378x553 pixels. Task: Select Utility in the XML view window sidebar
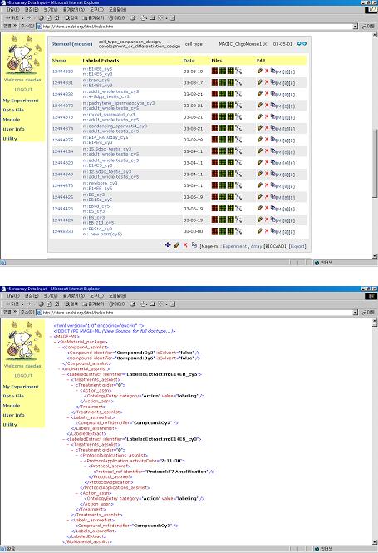[x=10, y=425]
